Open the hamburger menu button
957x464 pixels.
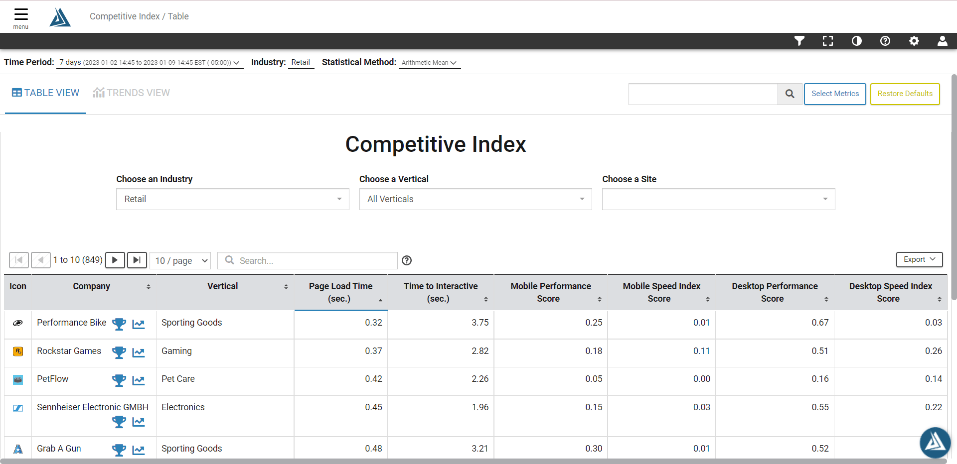[20, 15]
